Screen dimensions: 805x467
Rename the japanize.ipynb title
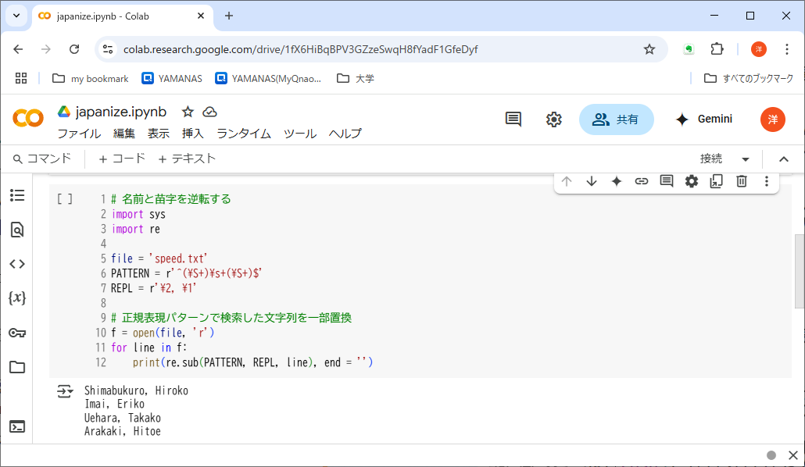121,112
